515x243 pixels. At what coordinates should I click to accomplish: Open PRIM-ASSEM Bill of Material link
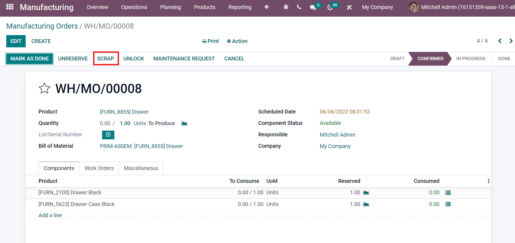pyautogui.click(x=141, y=146)
